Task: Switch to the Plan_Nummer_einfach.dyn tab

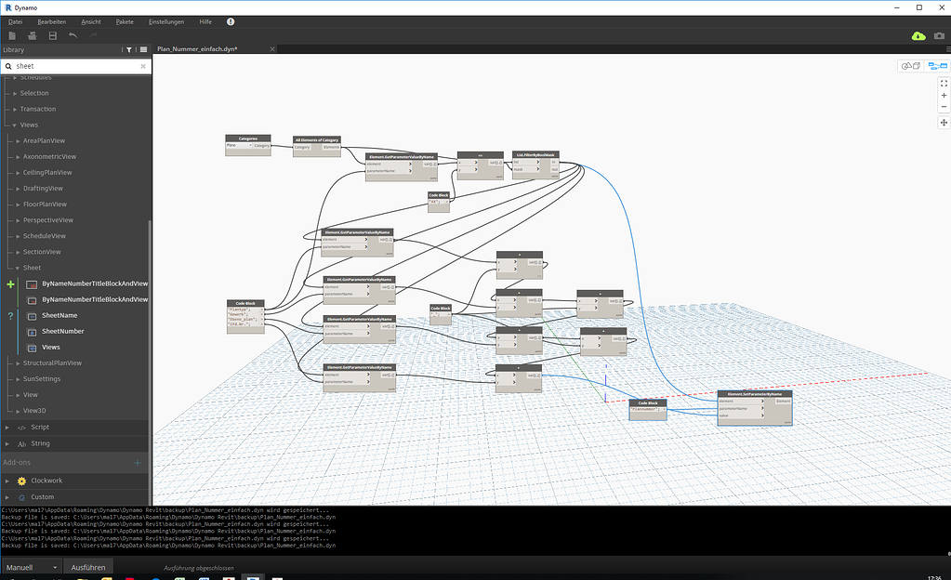Action: (x=199, y=49)
